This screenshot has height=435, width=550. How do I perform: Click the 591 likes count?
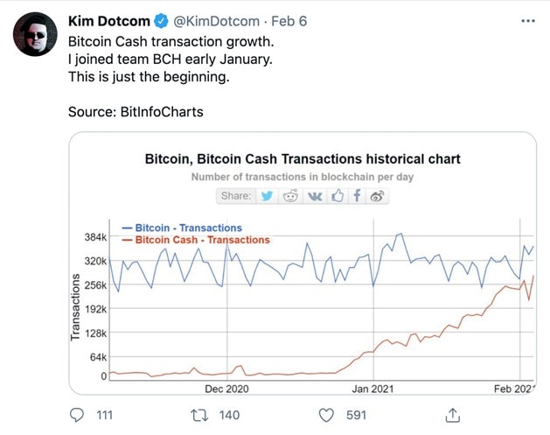tap(356, 415)
